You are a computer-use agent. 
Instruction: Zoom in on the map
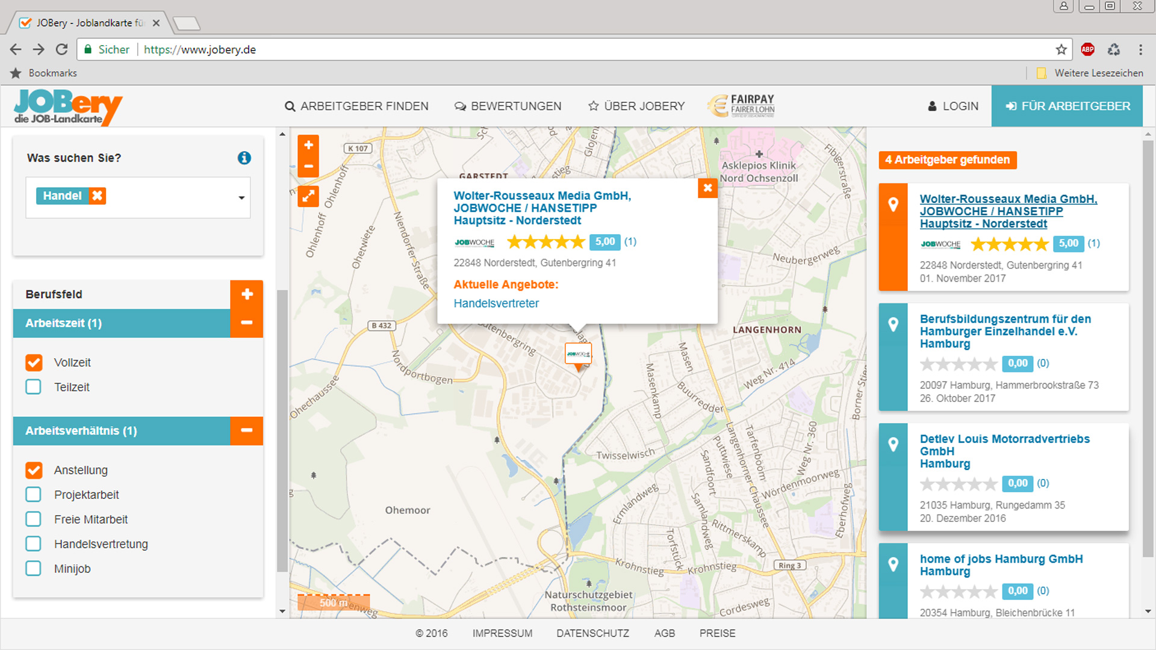(308, 145)
